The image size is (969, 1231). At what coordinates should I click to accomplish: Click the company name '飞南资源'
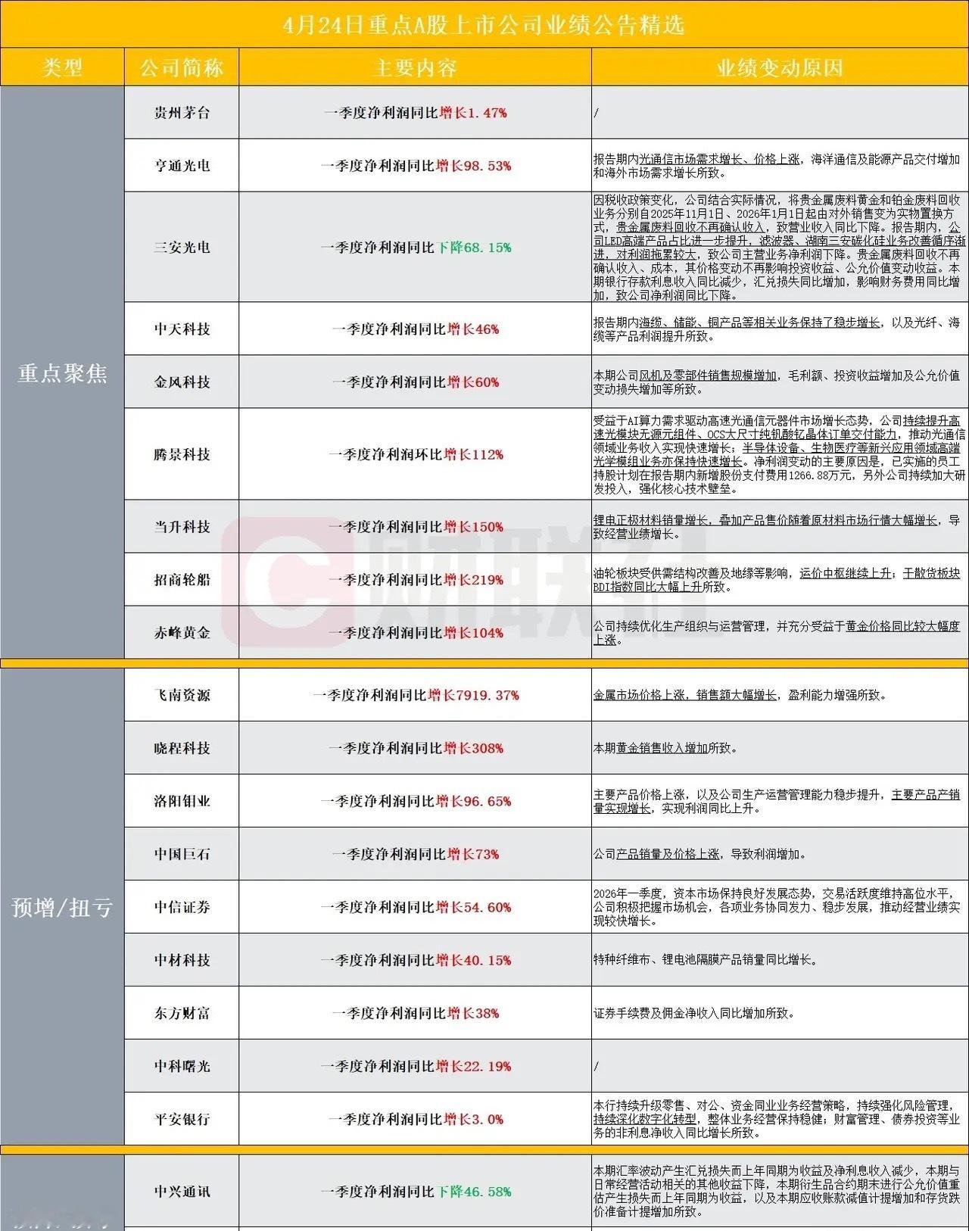coord(182,695)
